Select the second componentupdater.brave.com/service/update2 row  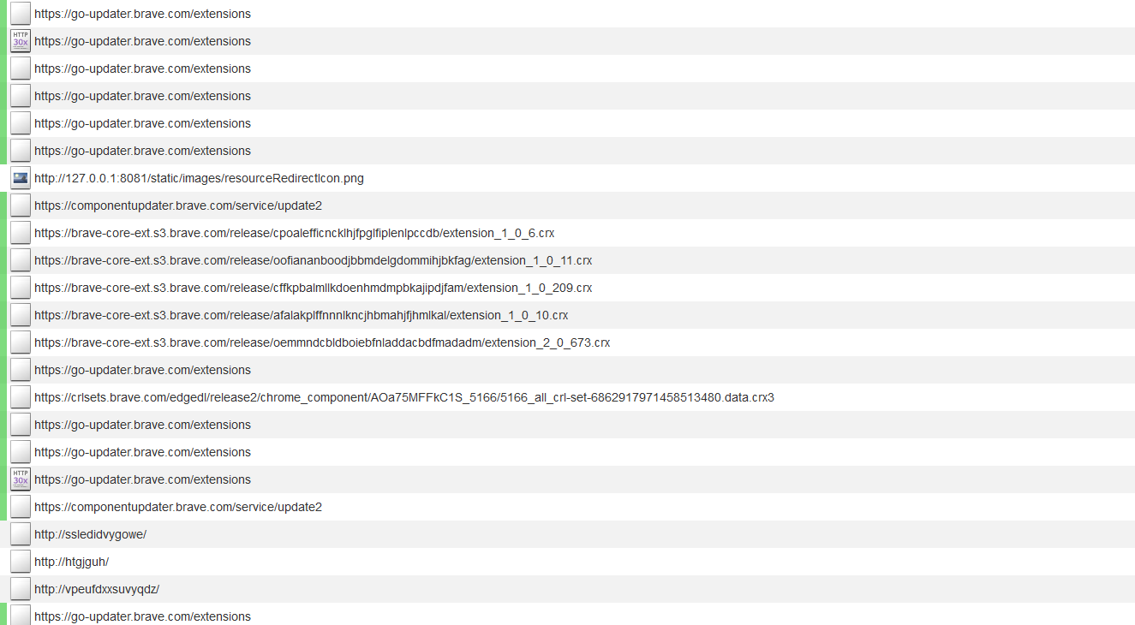[600, 506]
